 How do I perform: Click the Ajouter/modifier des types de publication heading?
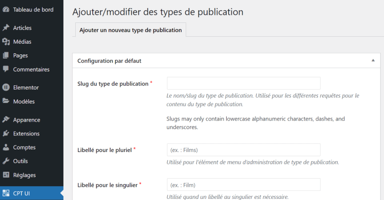point(158,12)
